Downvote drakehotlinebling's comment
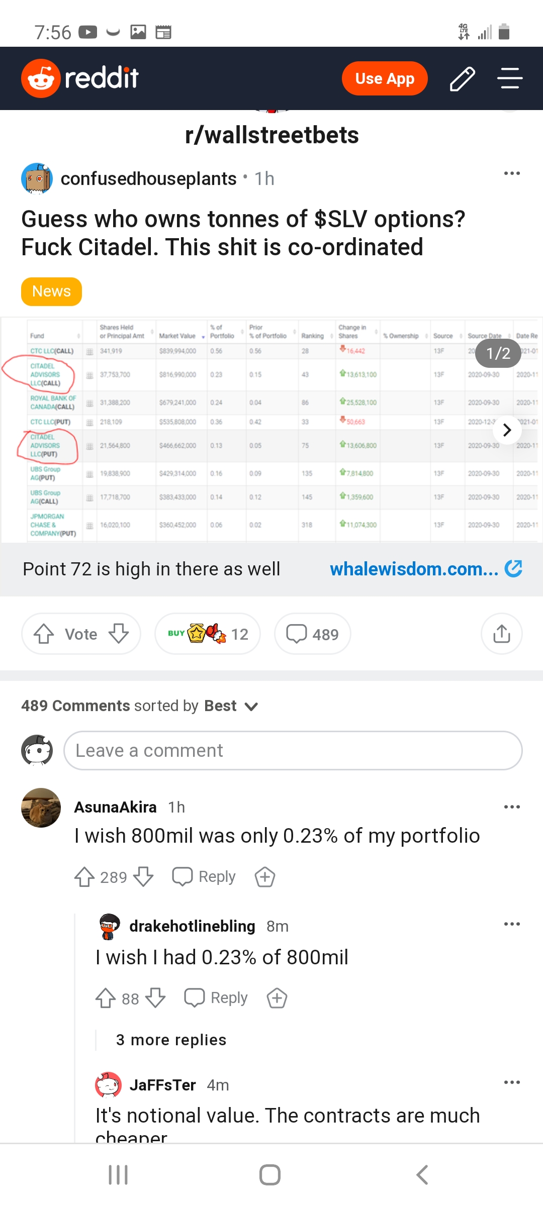The width and height of the screenshot is (543, 1206). [155, 998]
